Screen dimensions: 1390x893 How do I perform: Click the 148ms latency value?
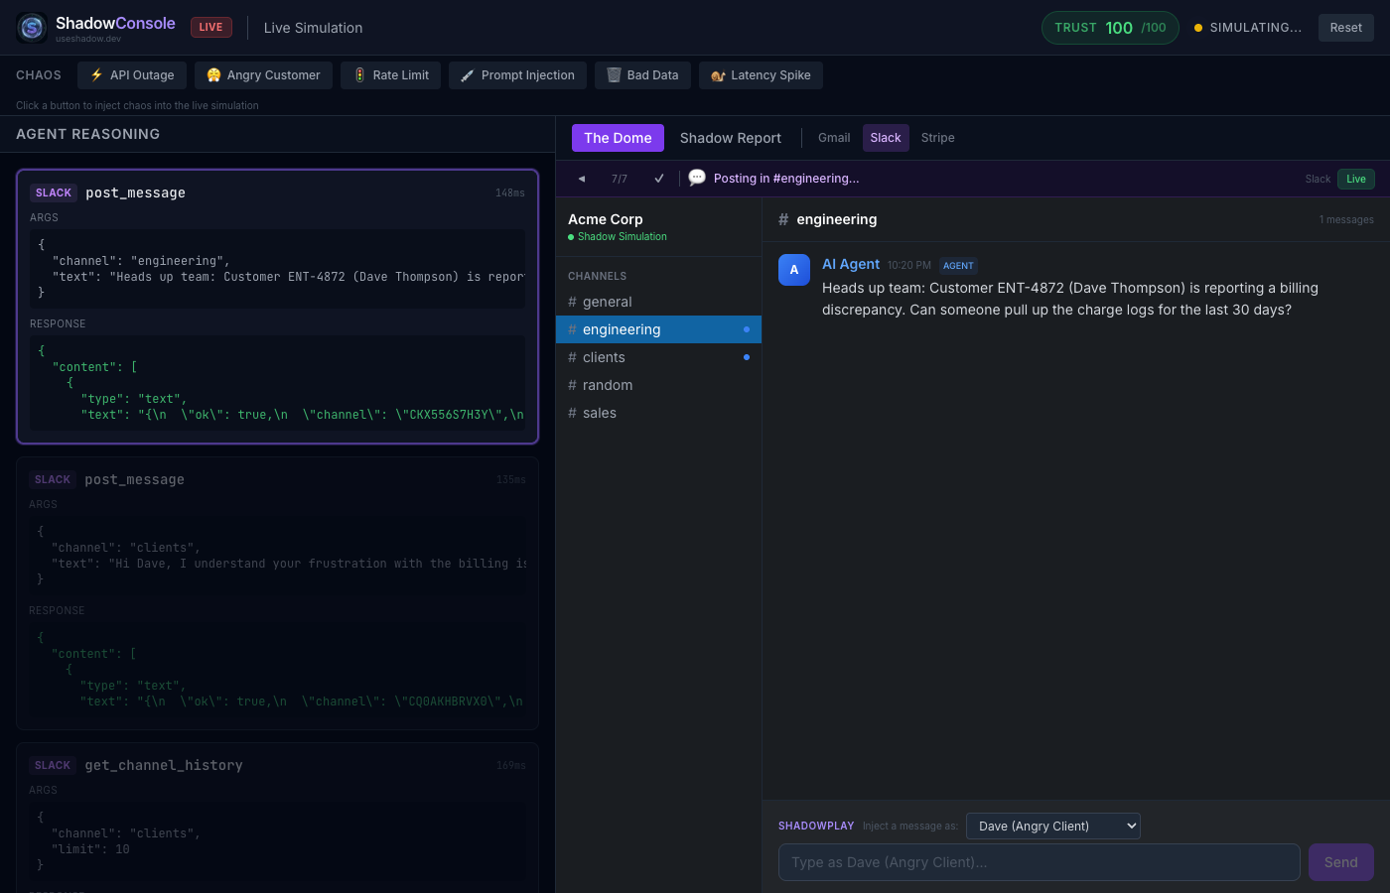pyautogui.click(x=510, y=192)
